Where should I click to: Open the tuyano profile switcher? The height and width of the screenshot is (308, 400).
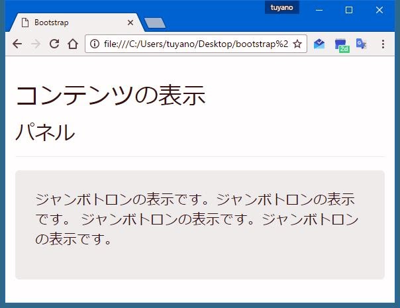click(x=281, y=7)
